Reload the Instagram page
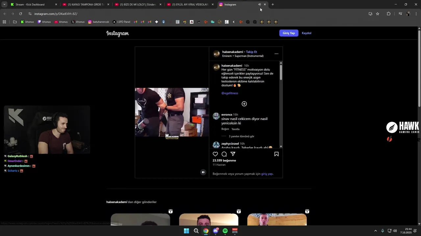Viewport: 421px width, 236px height. click(x=20, y=14)
